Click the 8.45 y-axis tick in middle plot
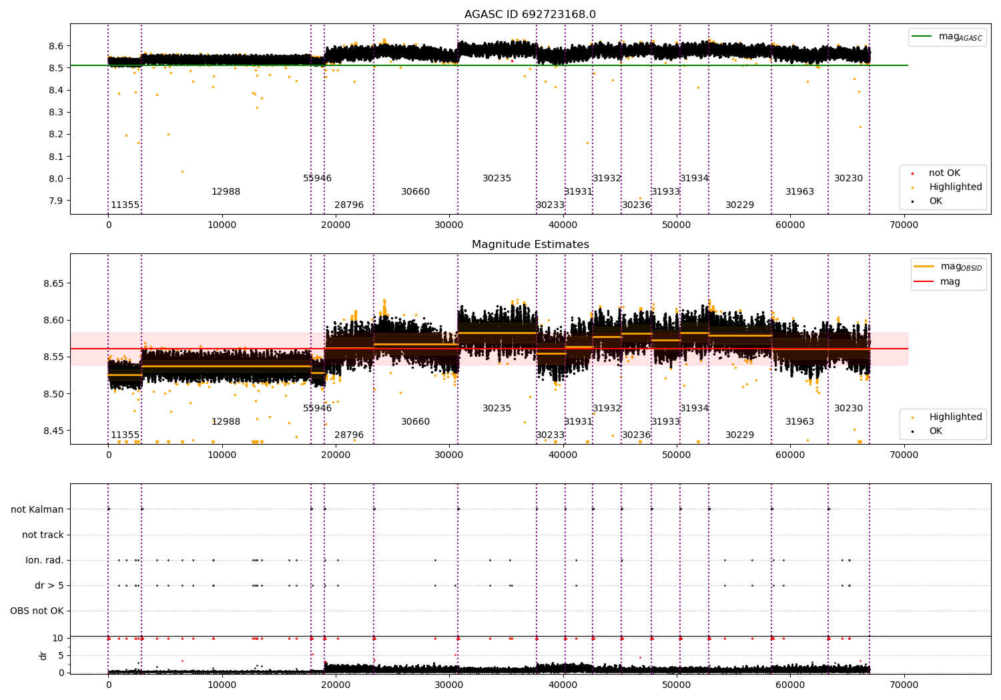The height and width of the screenshot is (700, 1001). click(x=53, y=431)
